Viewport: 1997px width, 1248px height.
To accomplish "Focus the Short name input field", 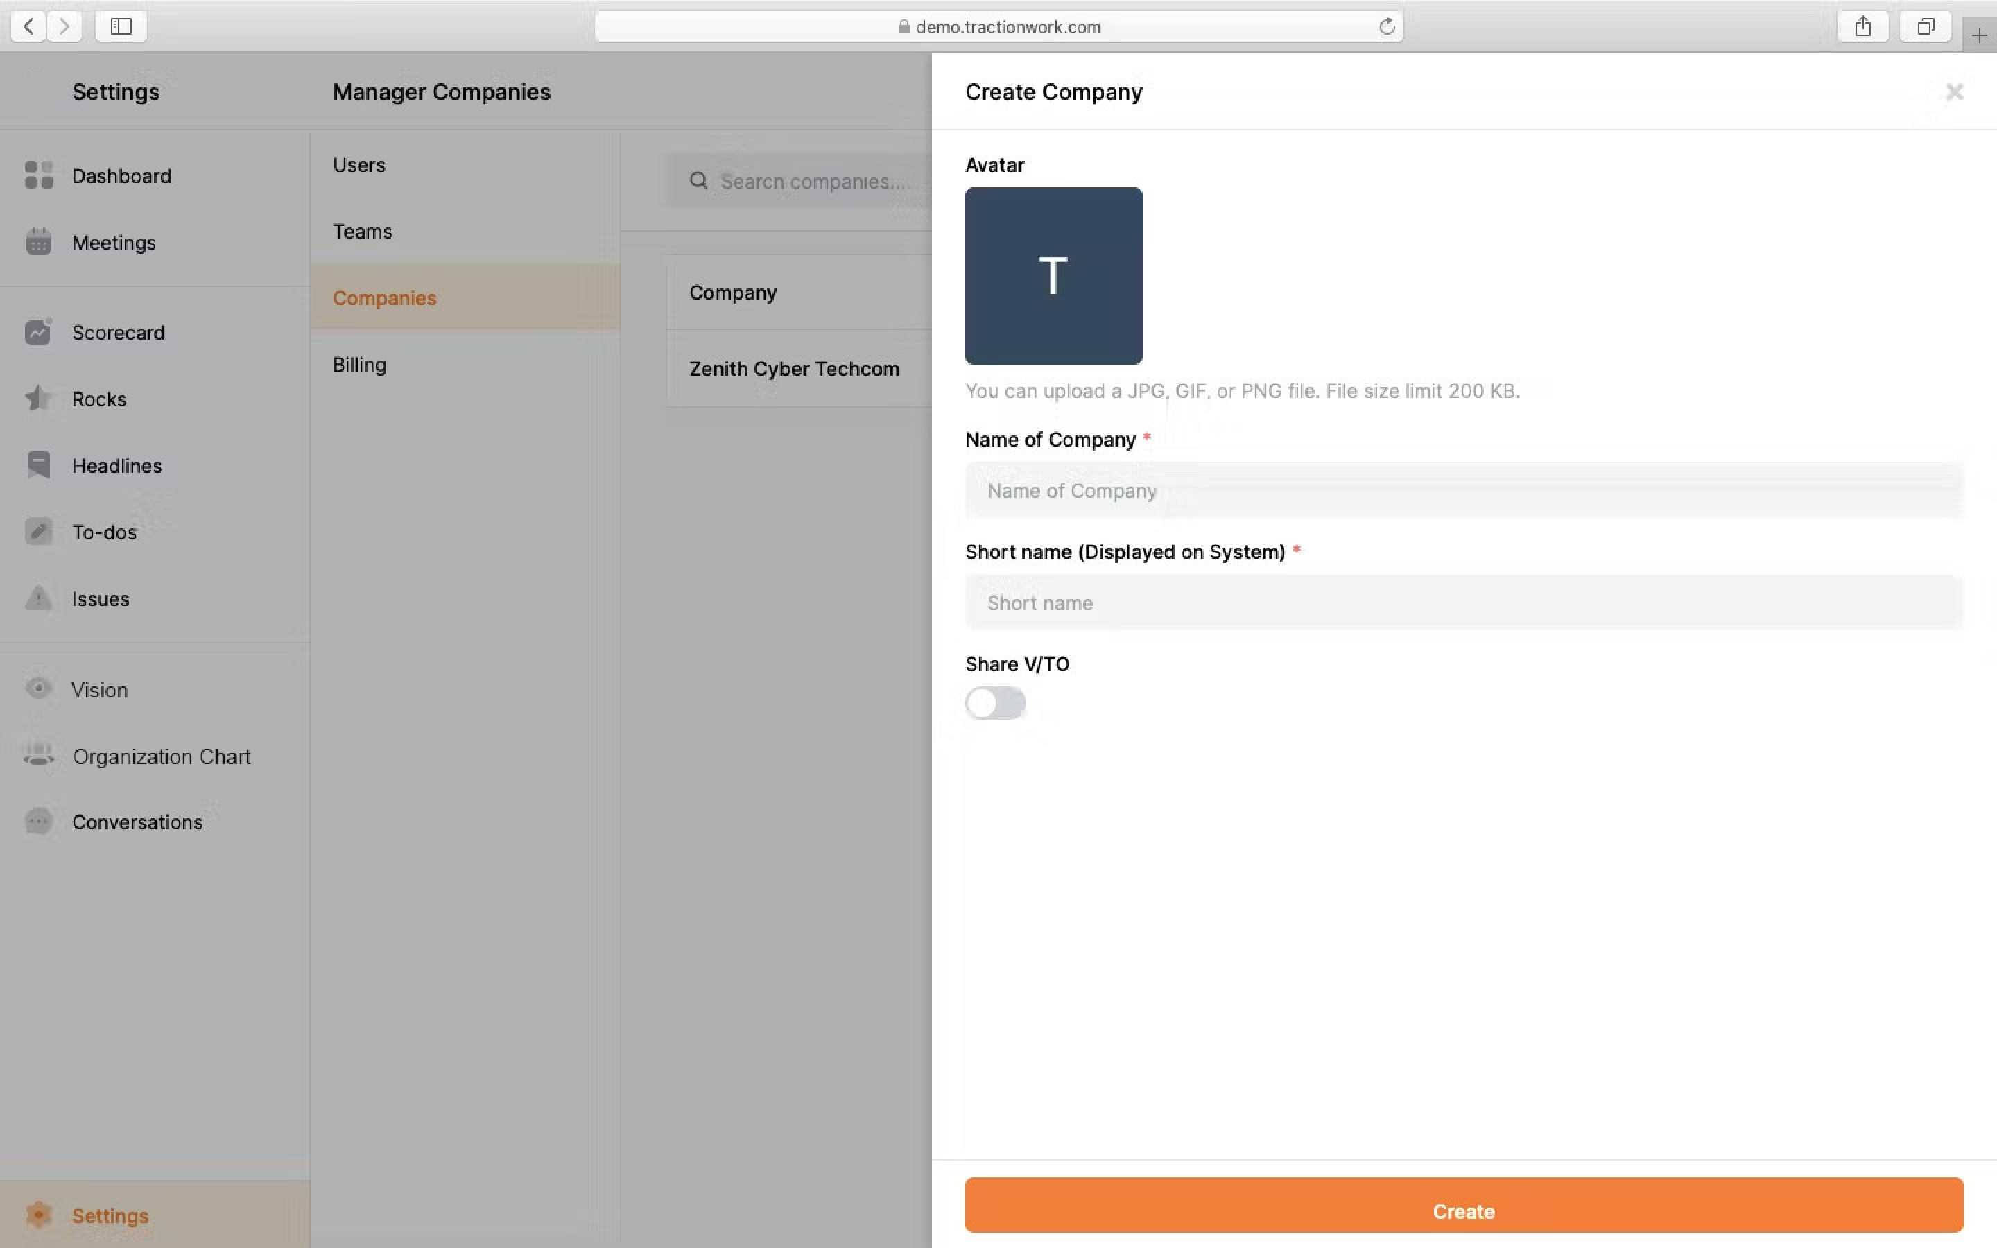I will pos(1463,603).
